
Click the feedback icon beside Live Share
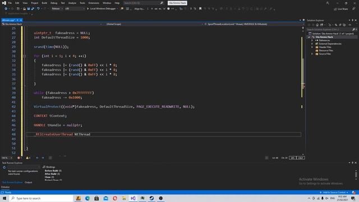coord(354,9)
